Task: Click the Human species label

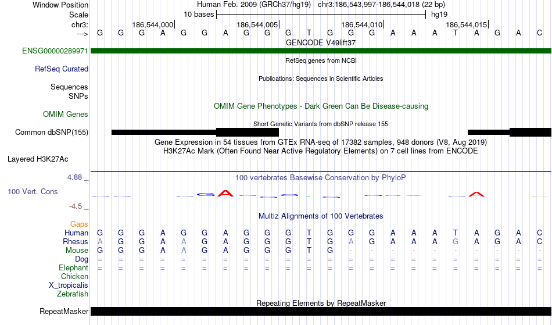Action: [76, 233]
